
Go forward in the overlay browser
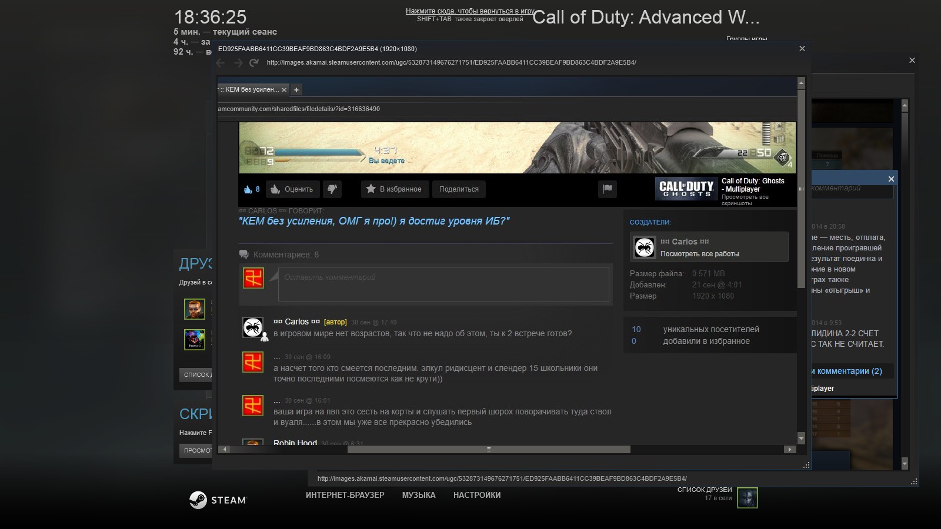click(238, 63)
